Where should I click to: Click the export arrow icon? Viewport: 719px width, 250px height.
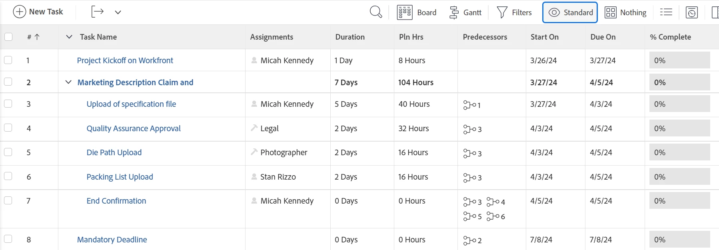pyautogui.click(x=97, y=12)
